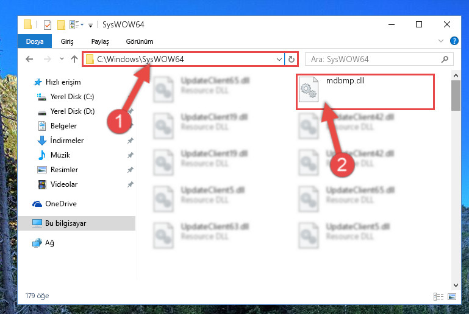
Task: Expand the address bar history dropdown
Action: click(x=279, y=59)
